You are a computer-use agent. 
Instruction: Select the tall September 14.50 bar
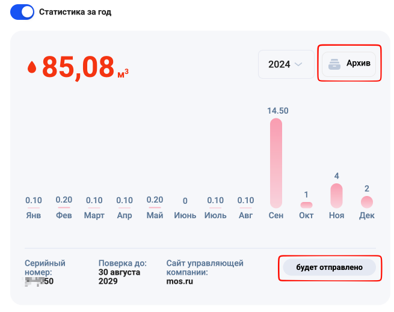click(276, 162)
